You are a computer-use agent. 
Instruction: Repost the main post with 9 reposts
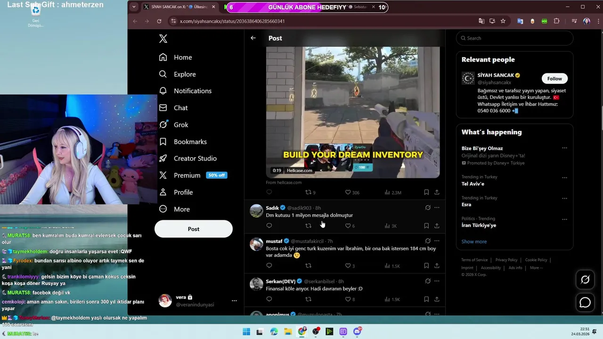point(310,192)
